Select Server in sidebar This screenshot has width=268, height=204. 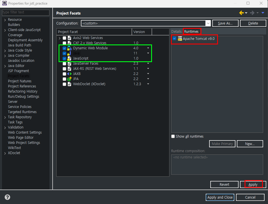click(x=13, y=102)
